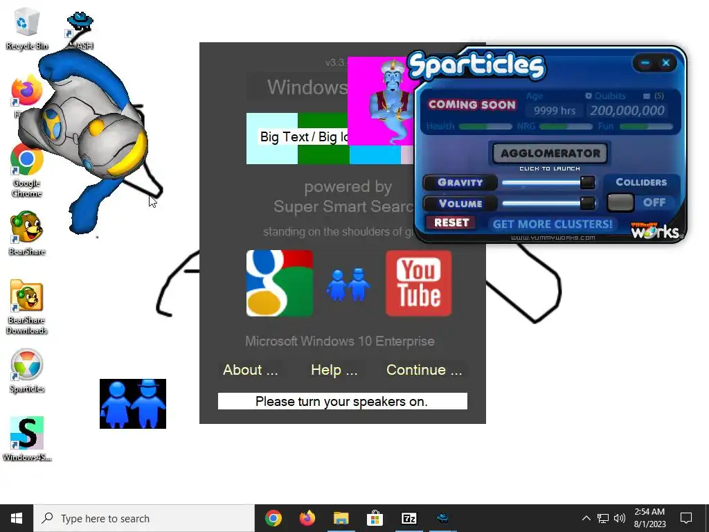
Task: Click the large Google logo tile
Action: click(280, 283)
